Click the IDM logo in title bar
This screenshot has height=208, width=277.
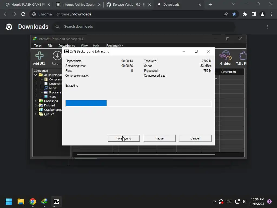(35, 39)
